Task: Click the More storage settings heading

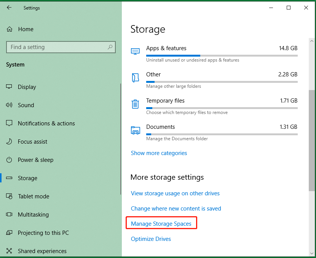Action: click(x=167, y=177)
